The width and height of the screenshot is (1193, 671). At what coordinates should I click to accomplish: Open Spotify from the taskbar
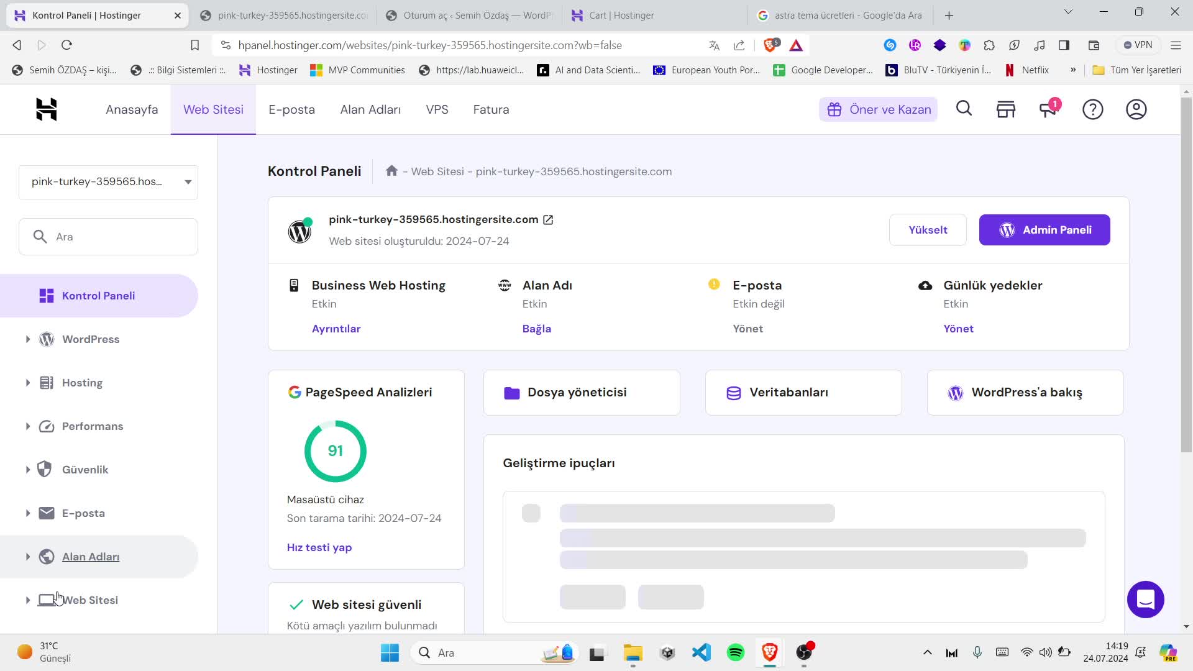[735, 652]
